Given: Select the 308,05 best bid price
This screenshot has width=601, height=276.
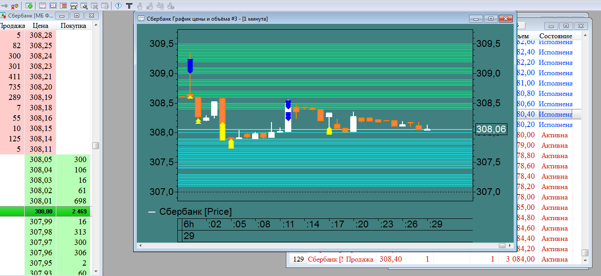Looking at the screenshot, I should (41, 159).
